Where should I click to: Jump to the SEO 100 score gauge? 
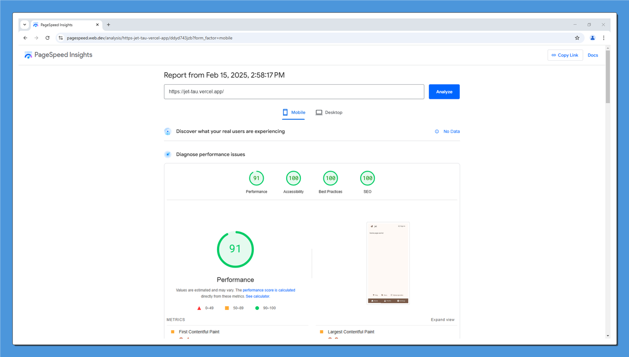pyautogui.click(x=367, y=178)
